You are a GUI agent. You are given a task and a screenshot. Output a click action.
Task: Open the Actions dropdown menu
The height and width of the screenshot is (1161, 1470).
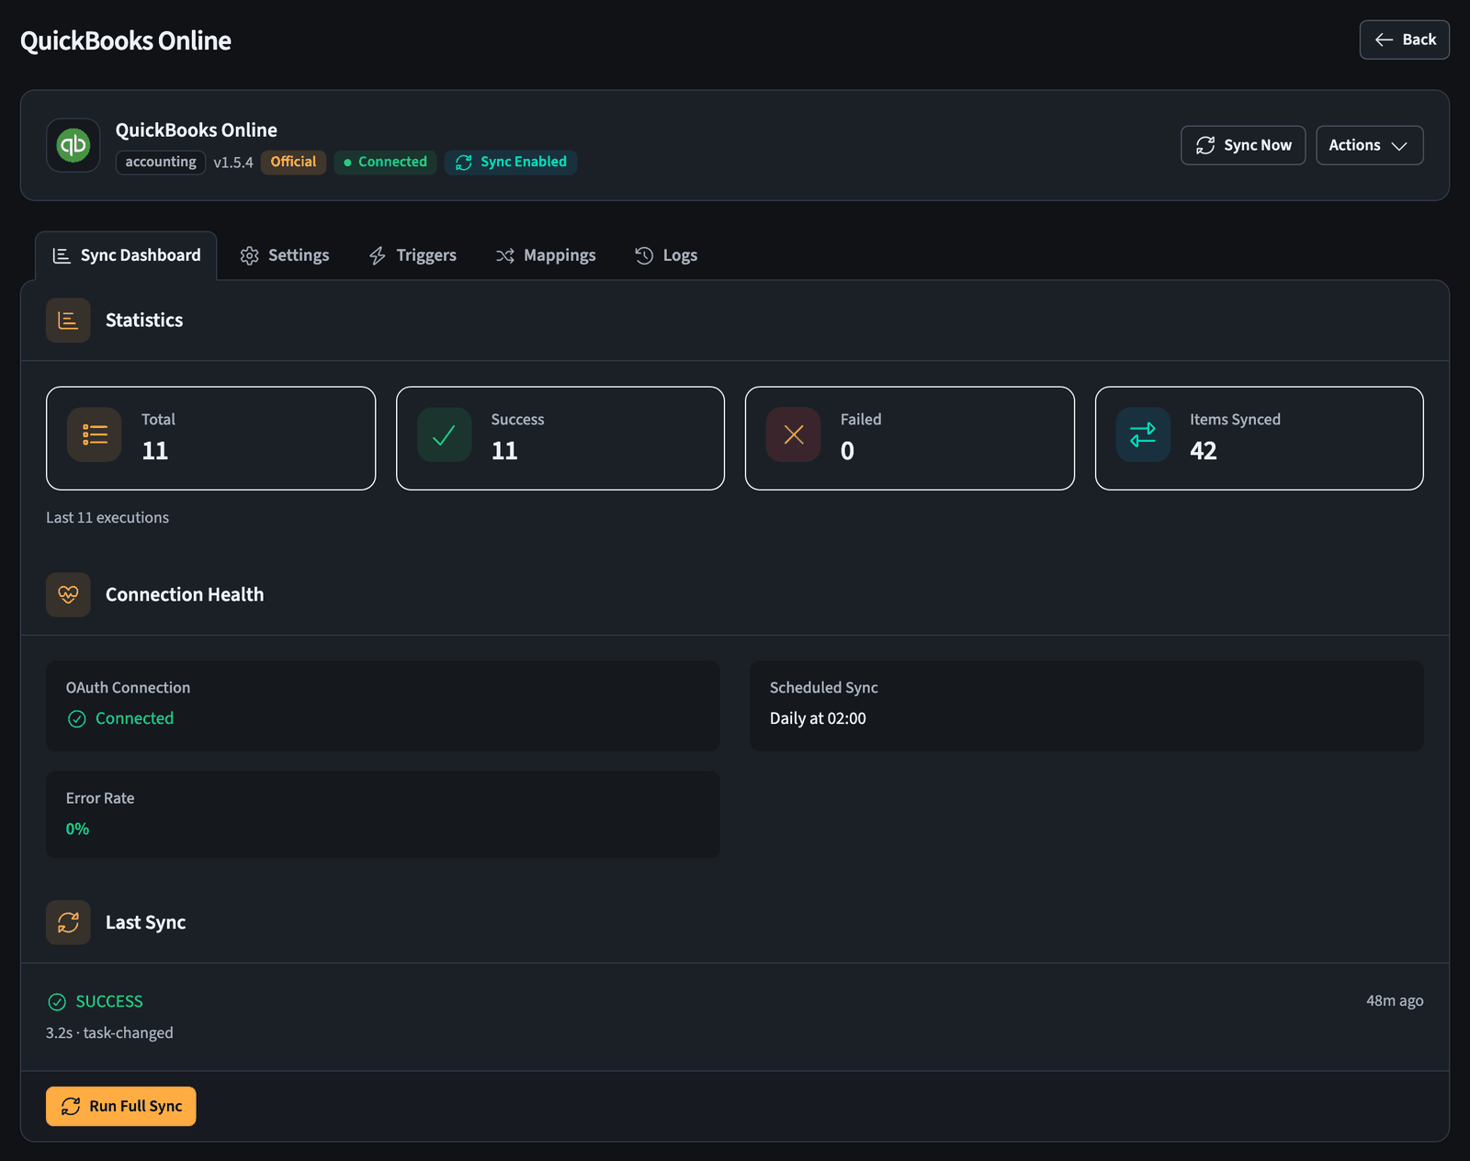1369,145
